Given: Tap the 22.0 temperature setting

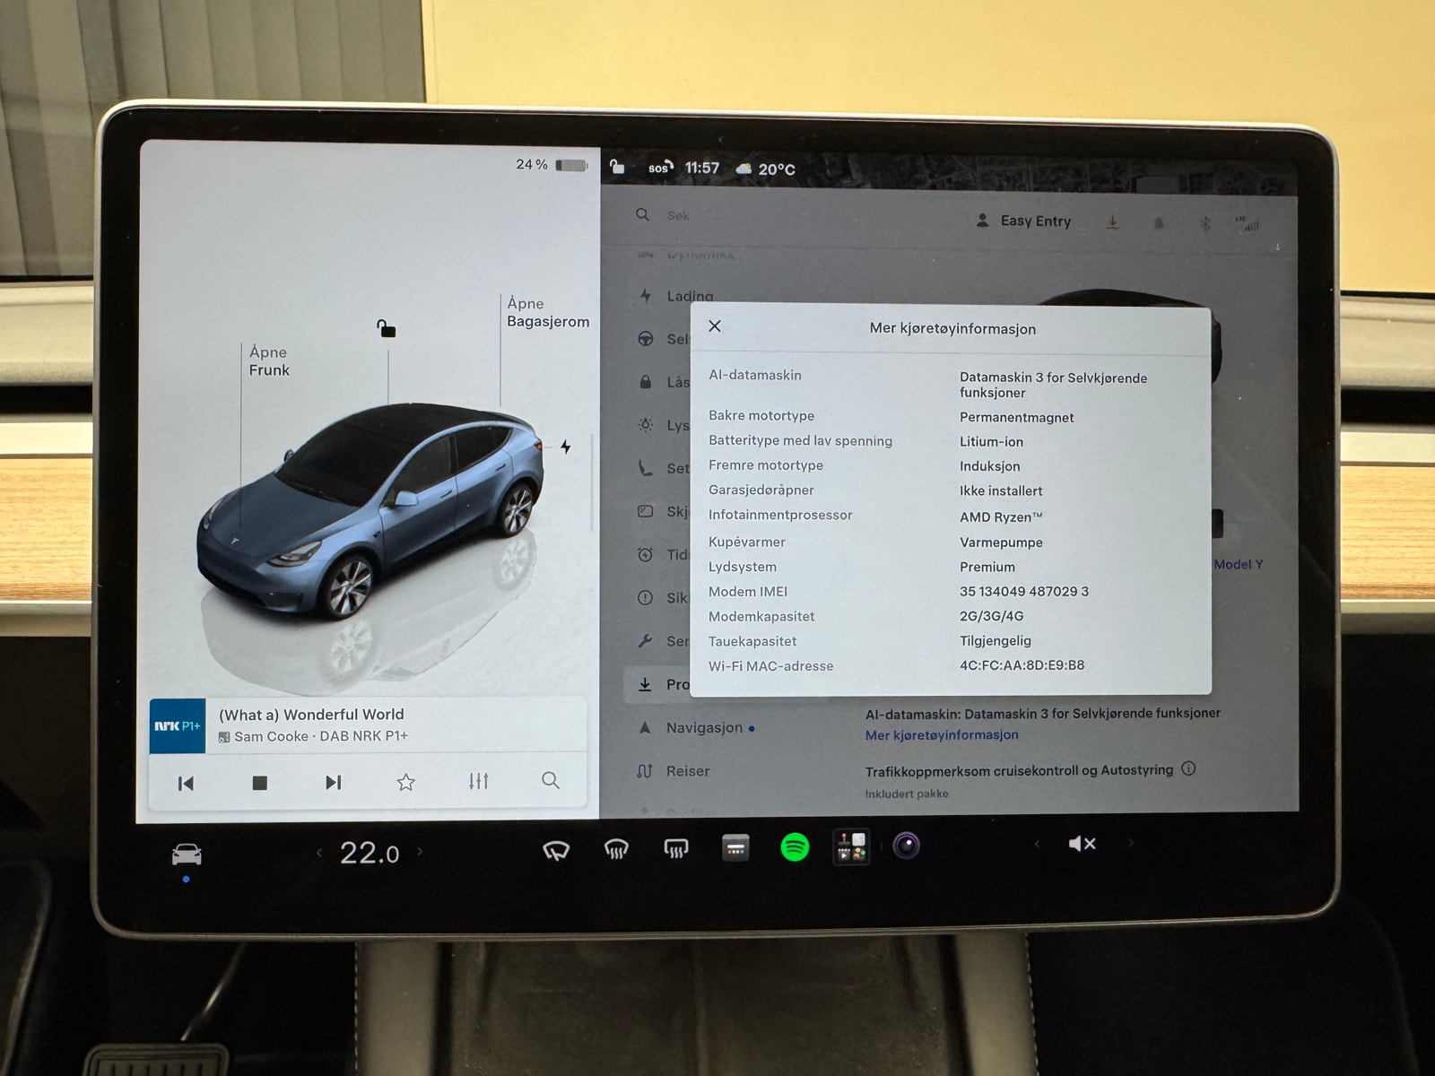Looking at the screenshot, I should pyautogui.click(x=370, y=853).
